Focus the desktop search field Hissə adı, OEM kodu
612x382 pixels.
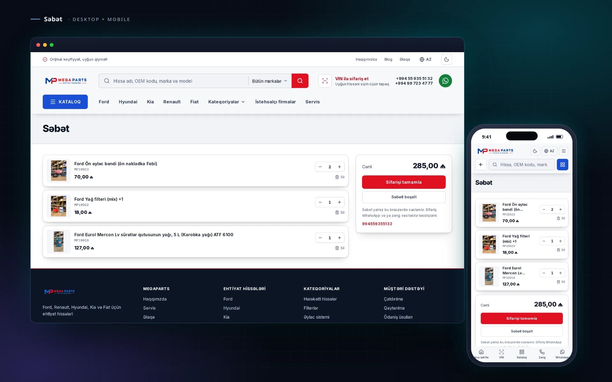174,81
